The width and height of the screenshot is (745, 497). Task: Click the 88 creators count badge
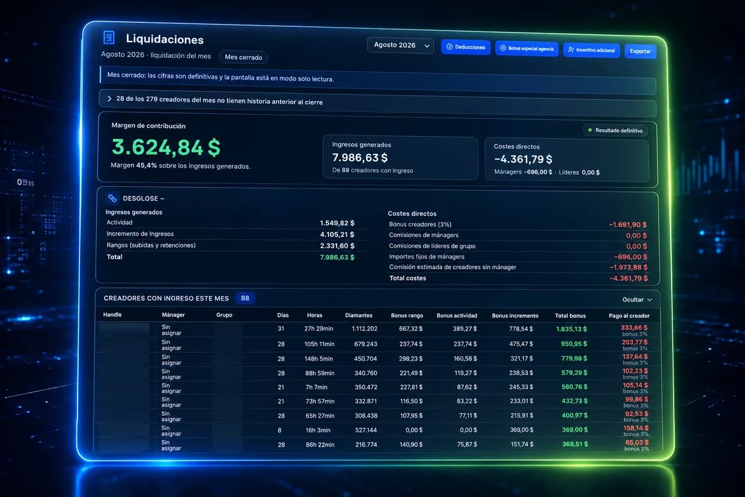coord(245,298)
